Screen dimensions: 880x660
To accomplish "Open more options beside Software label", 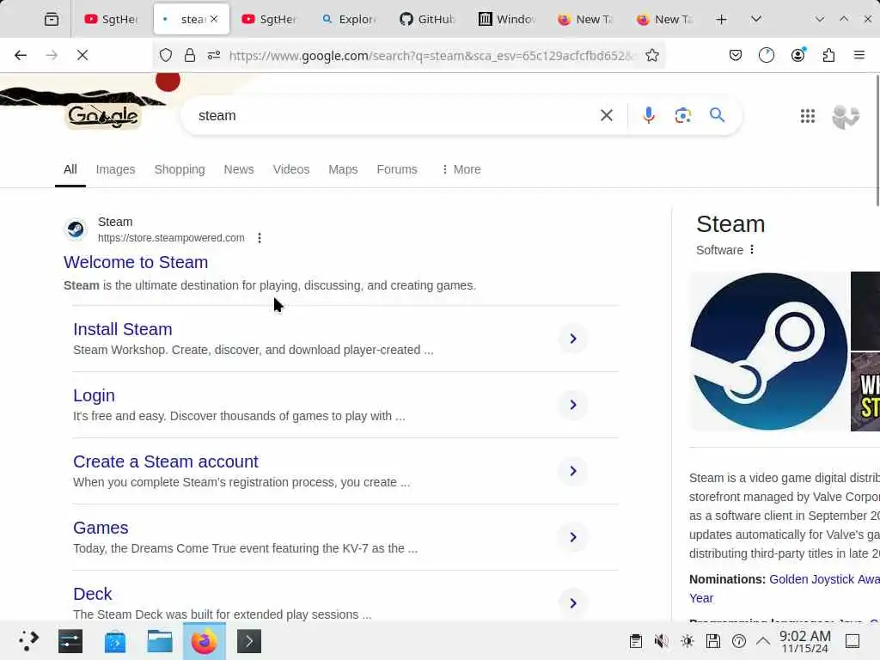I will tap(752, 250).
